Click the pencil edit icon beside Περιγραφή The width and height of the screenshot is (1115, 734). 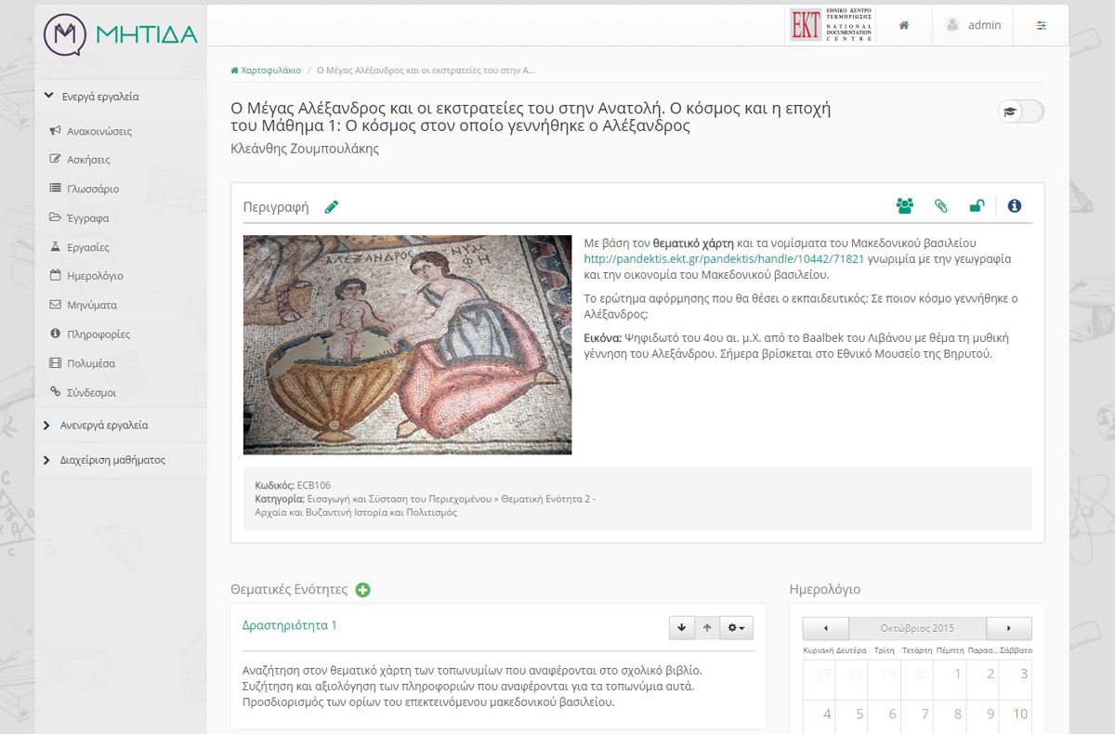(332, 206)
